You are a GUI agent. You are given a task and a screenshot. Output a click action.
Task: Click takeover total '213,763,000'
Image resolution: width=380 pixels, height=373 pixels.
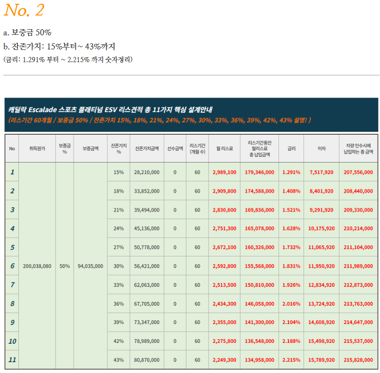tap(358, 304)
